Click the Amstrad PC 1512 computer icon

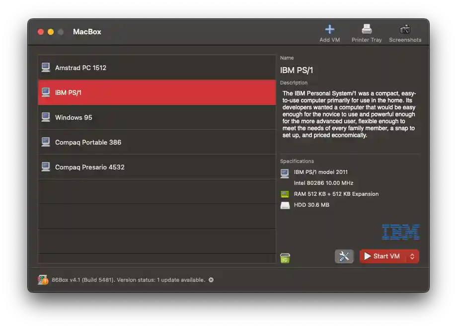46,68
